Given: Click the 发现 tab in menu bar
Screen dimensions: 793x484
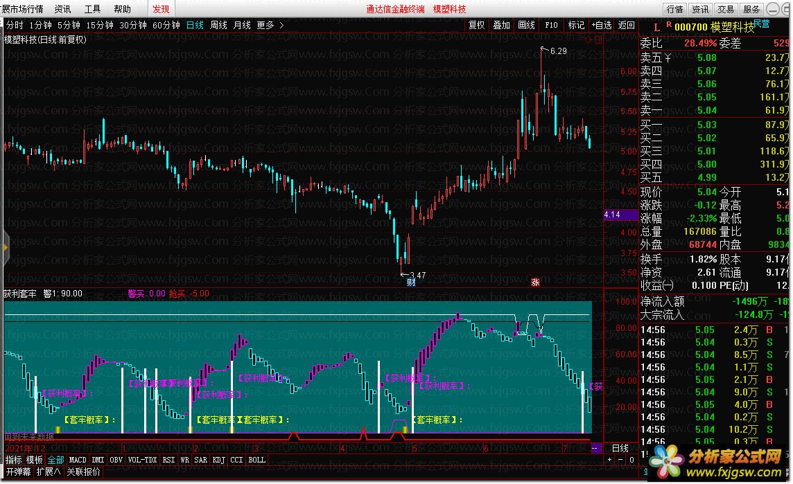Looking at the screenshot, I should [161, 9].
